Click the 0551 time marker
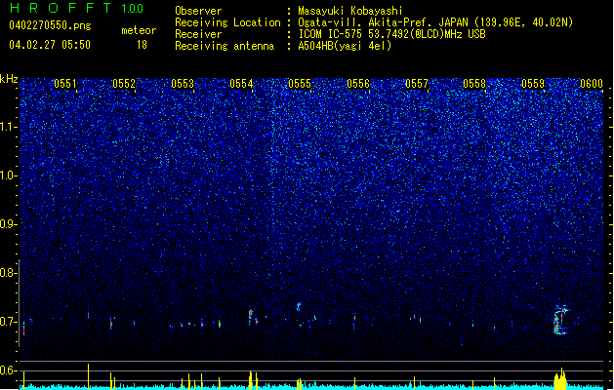The image size is (614, 390). tap(65, 84)
